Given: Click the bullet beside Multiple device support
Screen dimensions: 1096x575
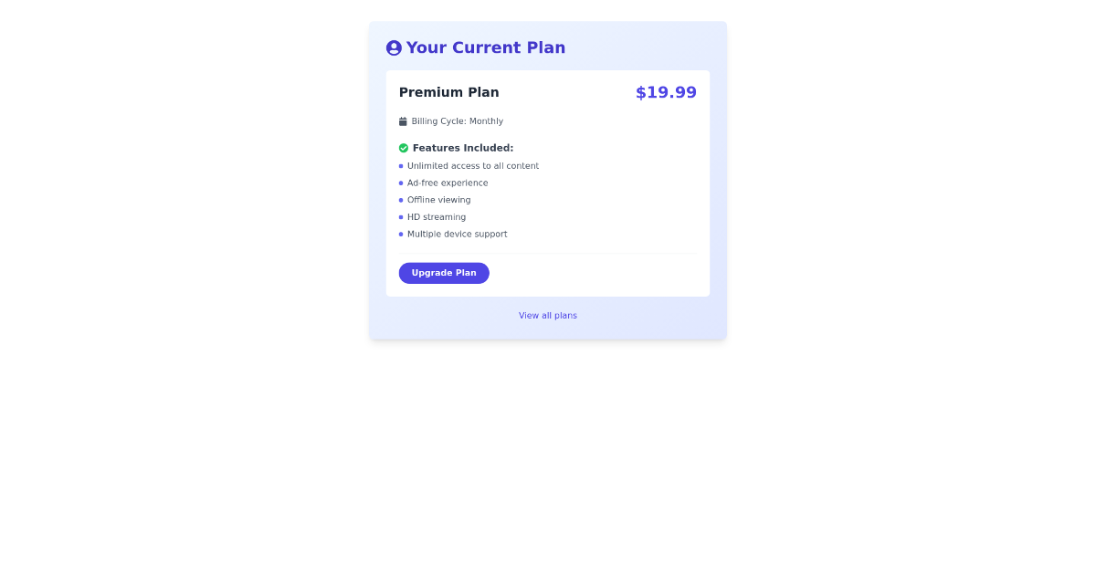Looking at the screenshot, I should click(401, 234).
